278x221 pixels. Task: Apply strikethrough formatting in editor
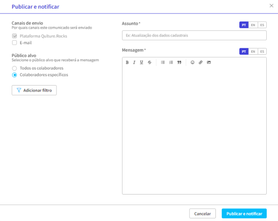(149, 63)
